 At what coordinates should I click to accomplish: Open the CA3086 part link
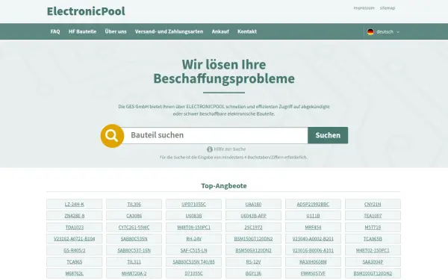point(134,216)
